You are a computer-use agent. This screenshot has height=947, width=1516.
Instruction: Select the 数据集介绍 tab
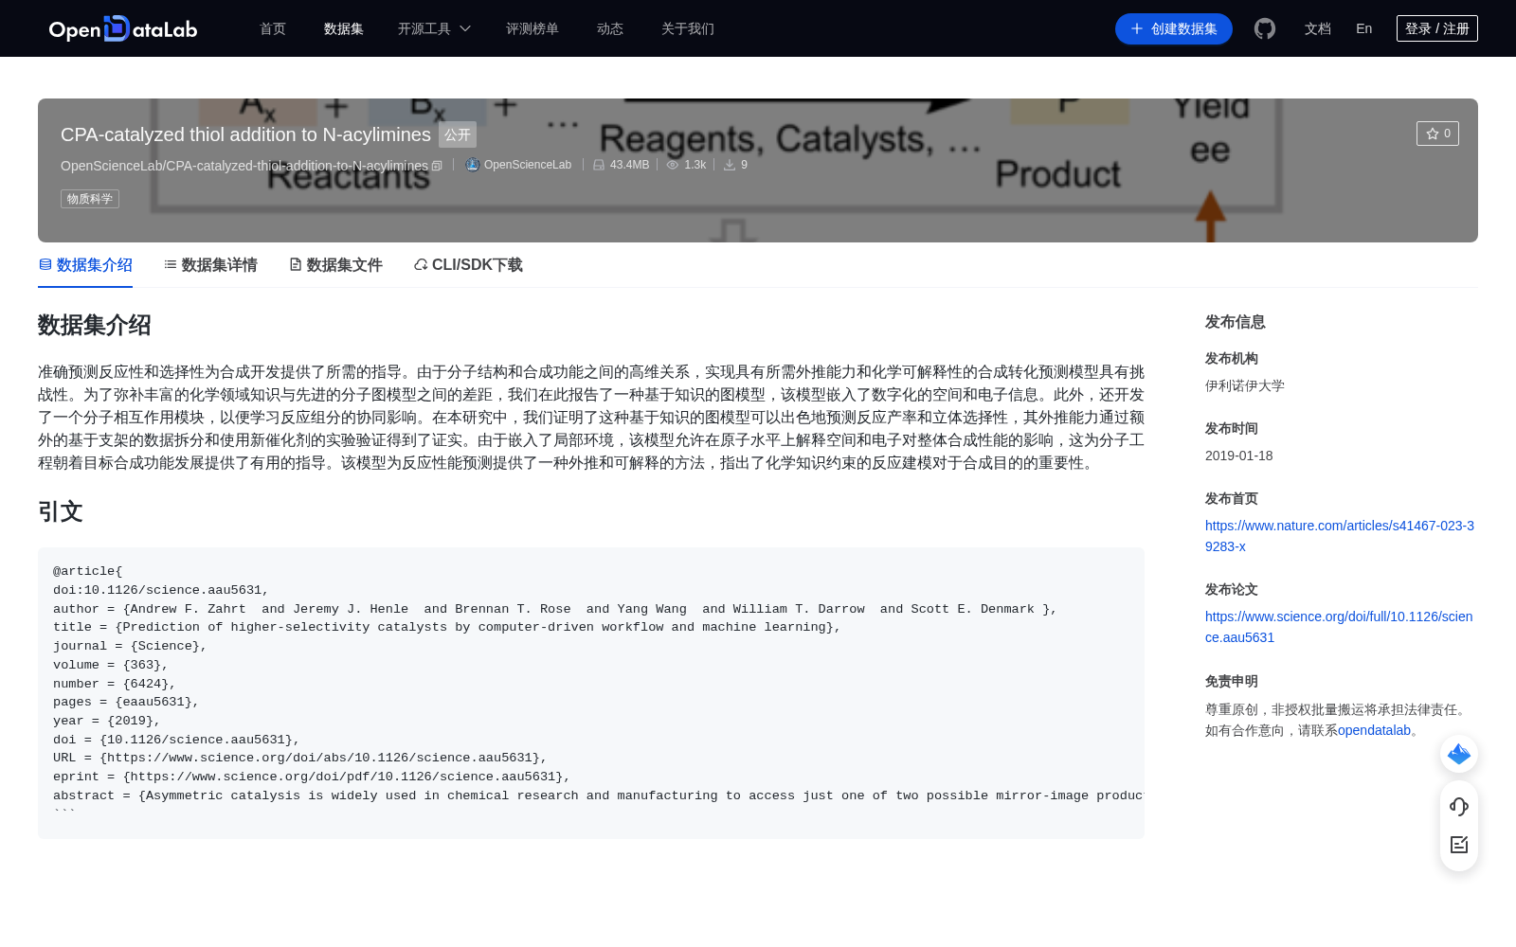tap(85, 265)
